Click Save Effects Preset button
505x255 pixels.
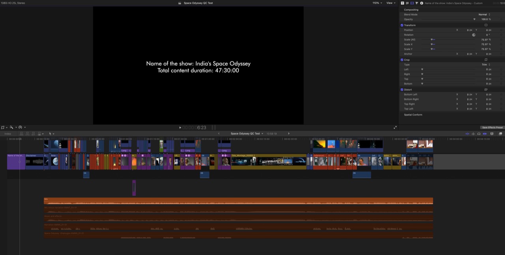492,128
